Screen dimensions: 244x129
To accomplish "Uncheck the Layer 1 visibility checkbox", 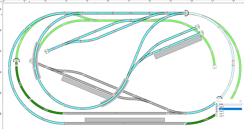I will pyautogui.click(x=216, y=109).
